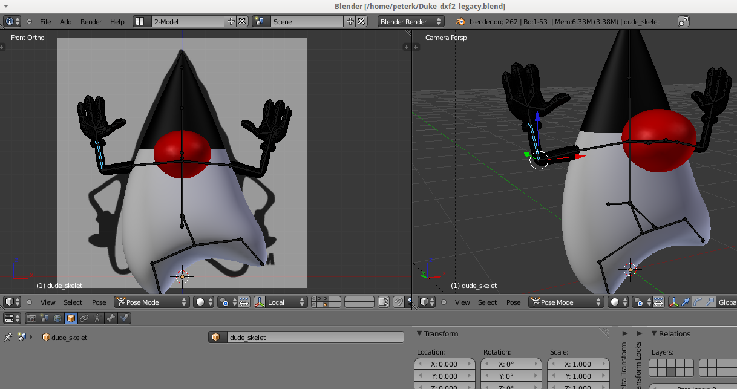
Task: Toggle the 3D manipulator widget in the left viewport
Action: point(260,302)
